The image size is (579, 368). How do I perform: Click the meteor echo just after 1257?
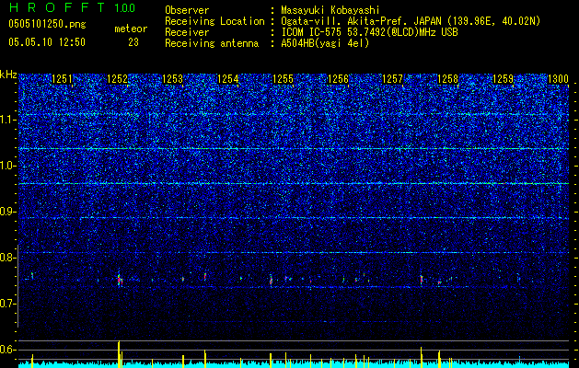click(x=421, y=280)
